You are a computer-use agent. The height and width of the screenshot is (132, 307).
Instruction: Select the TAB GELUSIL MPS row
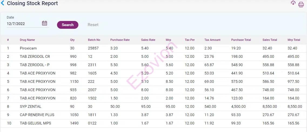tap(35, 123)
